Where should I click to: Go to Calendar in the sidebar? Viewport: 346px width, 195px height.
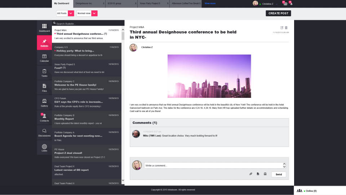44,58
